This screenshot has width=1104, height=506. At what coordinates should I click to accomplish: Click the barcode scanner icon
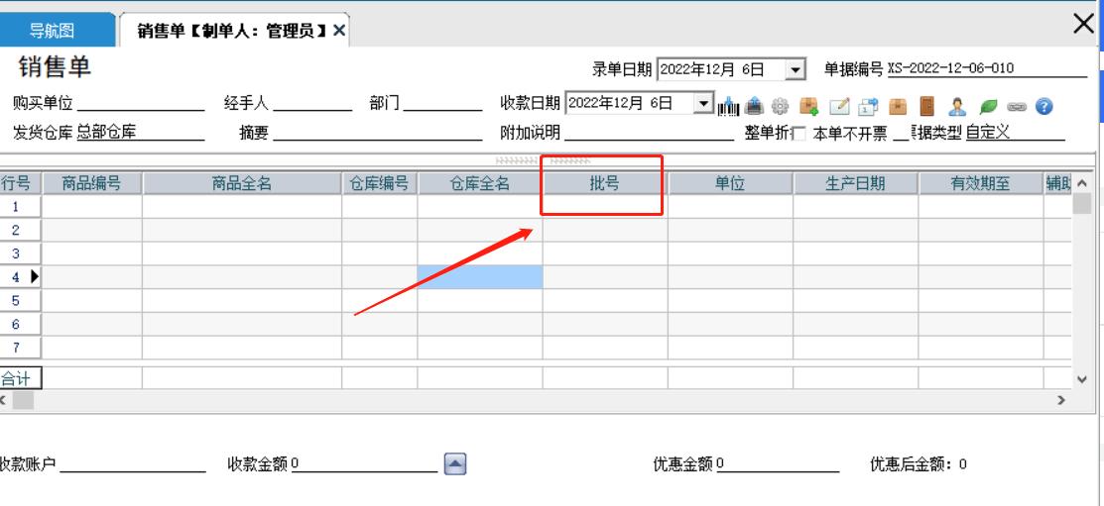(x=729, y=106)
